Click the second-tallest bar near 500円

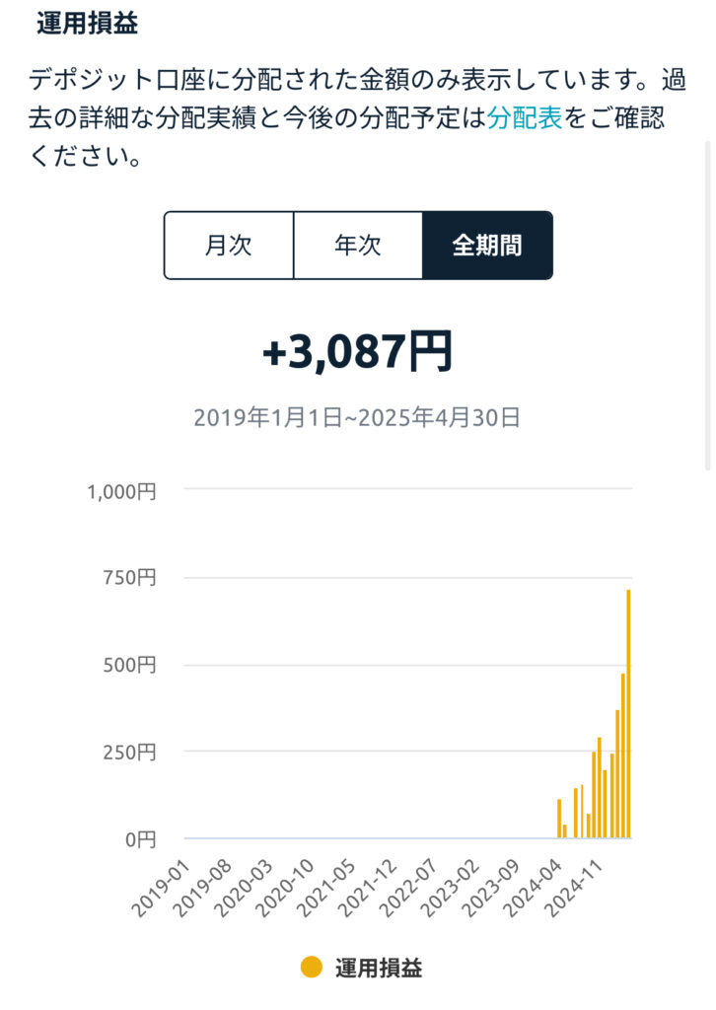(622, 756)
